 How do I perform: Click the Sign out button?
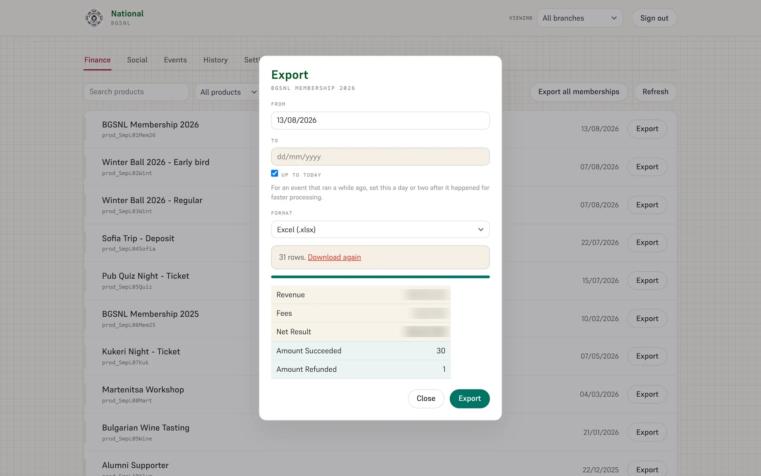click(x=654, y=18)
